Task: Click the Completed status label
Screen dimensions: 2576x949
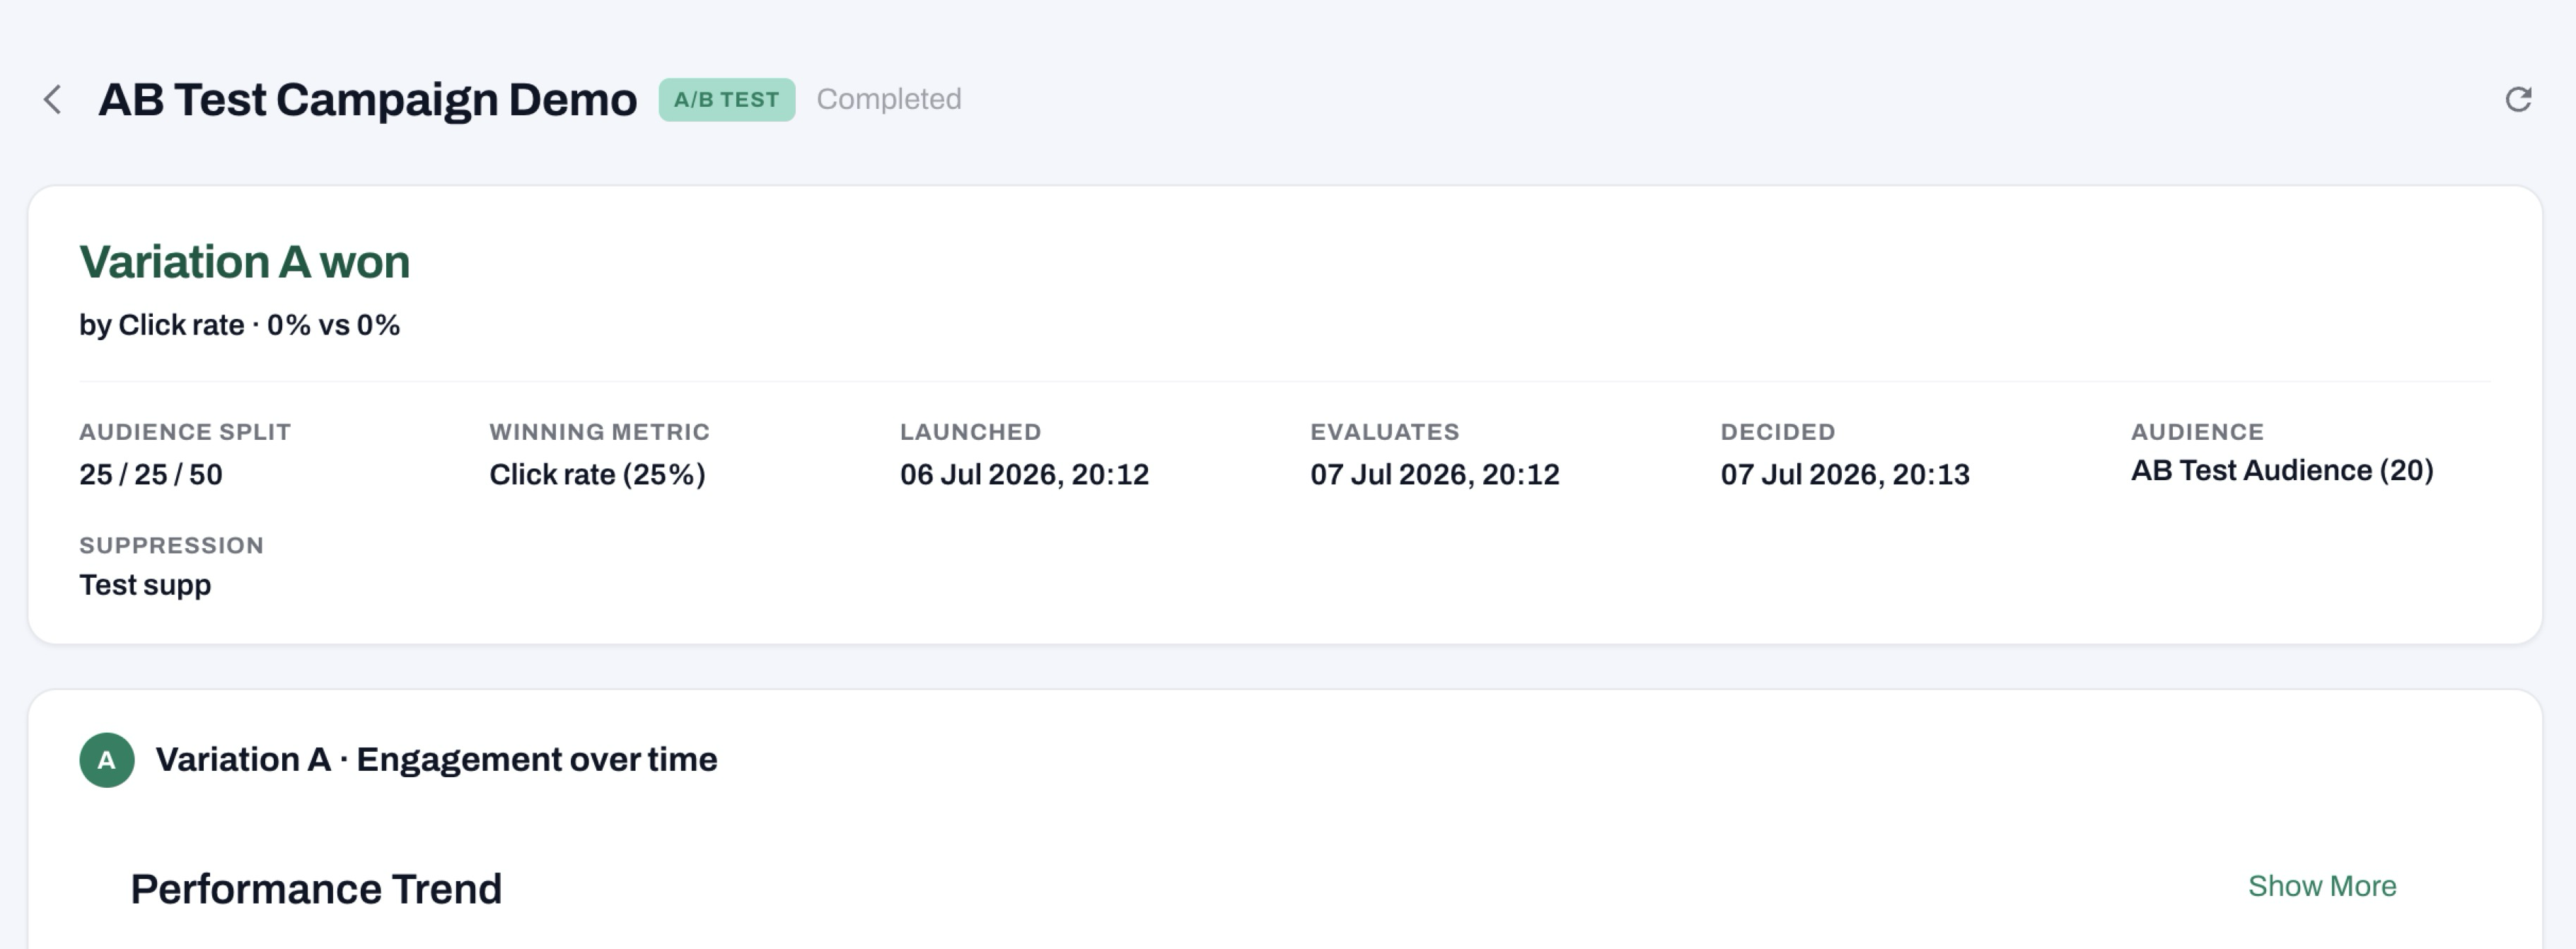Action: coord(889,99)
